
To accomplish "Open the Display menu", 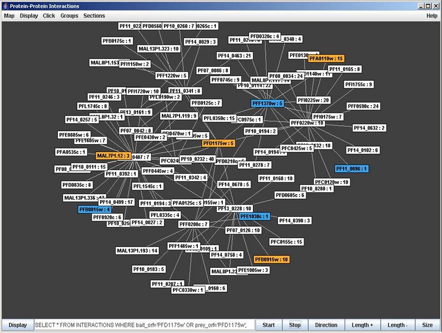I will click(29, 16).
